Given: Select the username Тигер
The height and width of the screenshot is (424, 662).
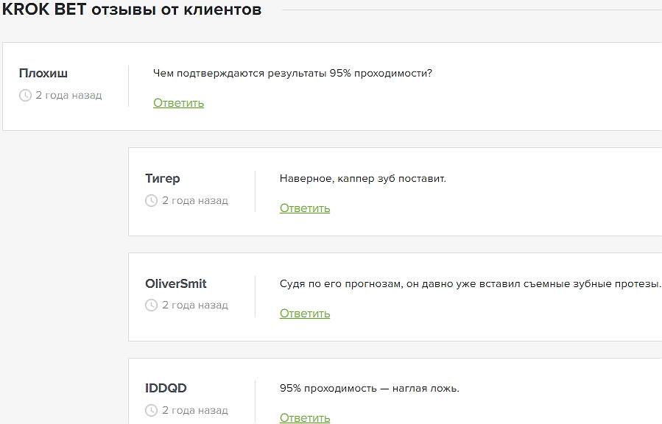Looking at the screenshot, I should click(163, 179).
